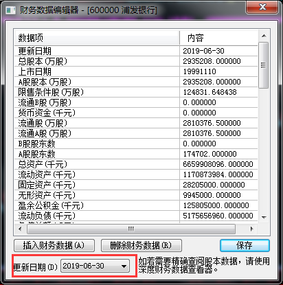
Task: Click the 总资产(千元) value cell
Action: click(218, 164)
